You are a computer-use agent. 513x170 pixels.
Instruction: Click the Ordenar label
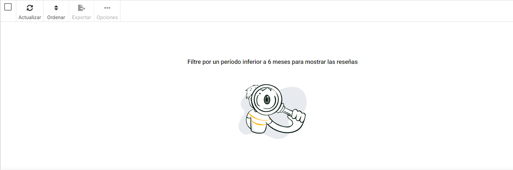click(56, 17)
